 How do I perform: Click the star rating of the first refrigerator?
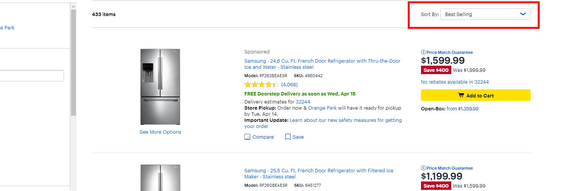(x=261, y=84)
